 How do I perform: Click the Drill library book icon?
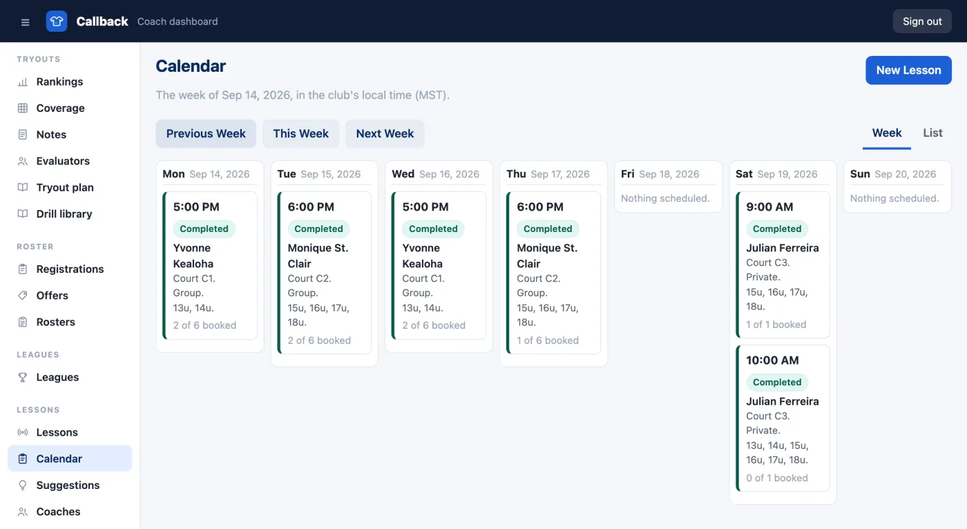23,214
